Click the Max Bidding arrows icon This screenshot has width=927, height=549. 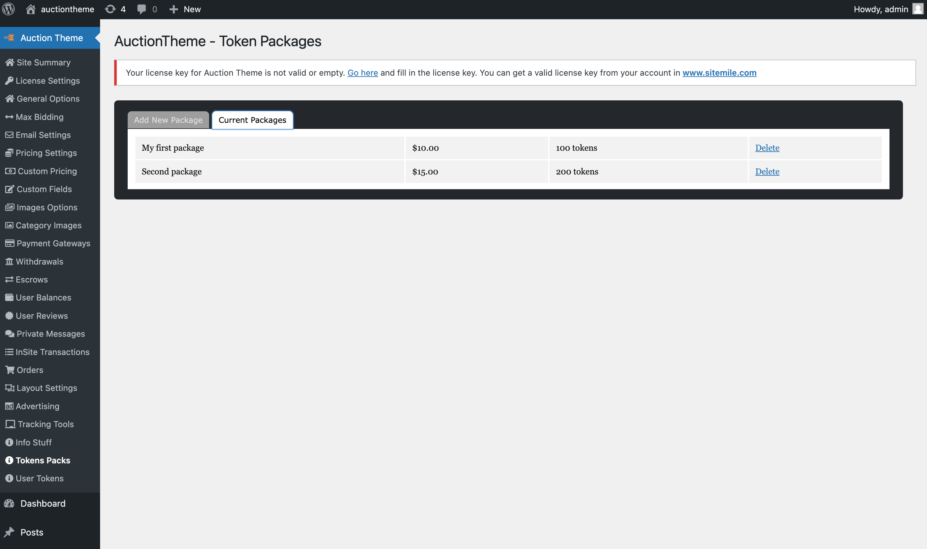(x=9, y=117)
